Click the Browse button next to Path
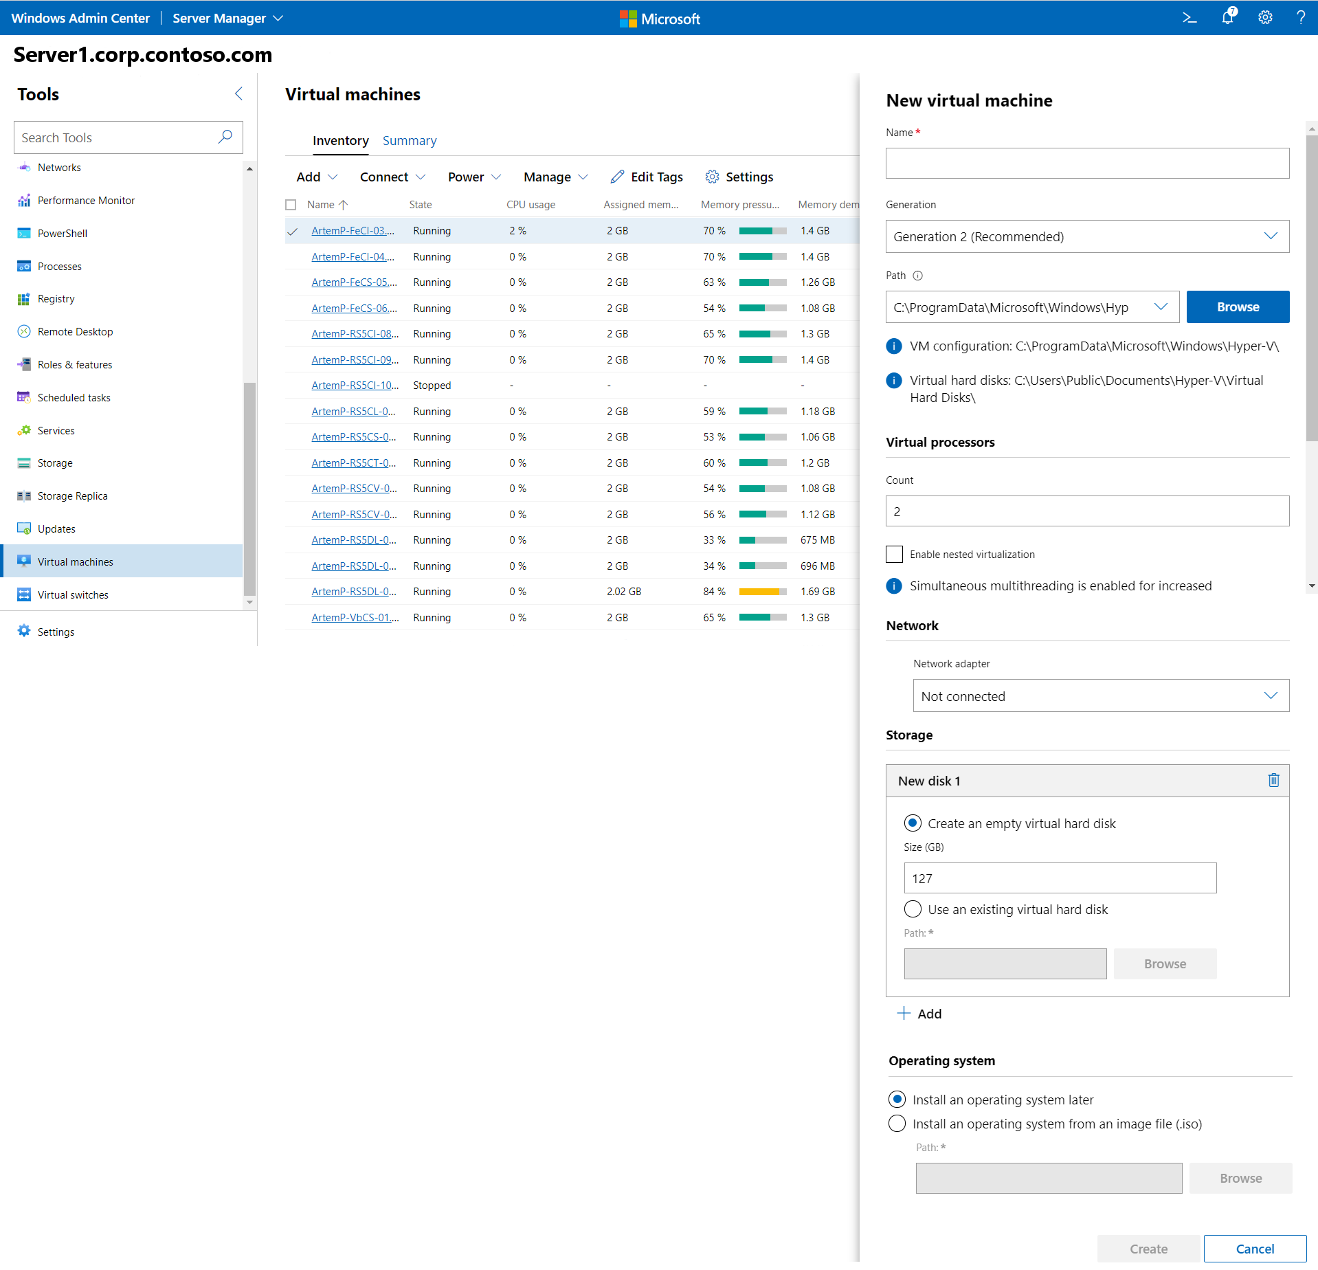Viewport: 1318px width, 1270px height. (x=1238, y=307)
